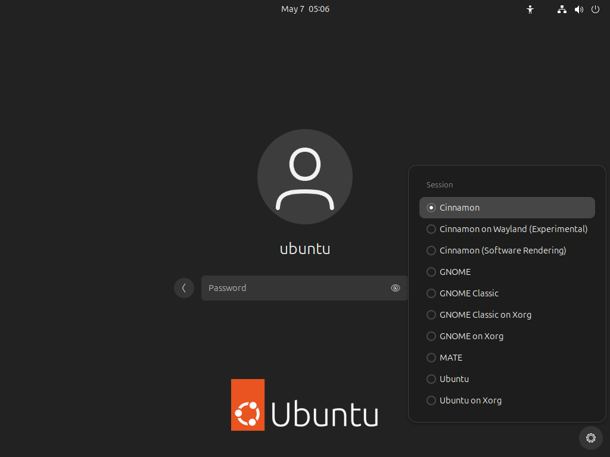Viewport: 610px width, 457px height.
Task: Click the volume speaker icon
Action: (x=579, y=10)
